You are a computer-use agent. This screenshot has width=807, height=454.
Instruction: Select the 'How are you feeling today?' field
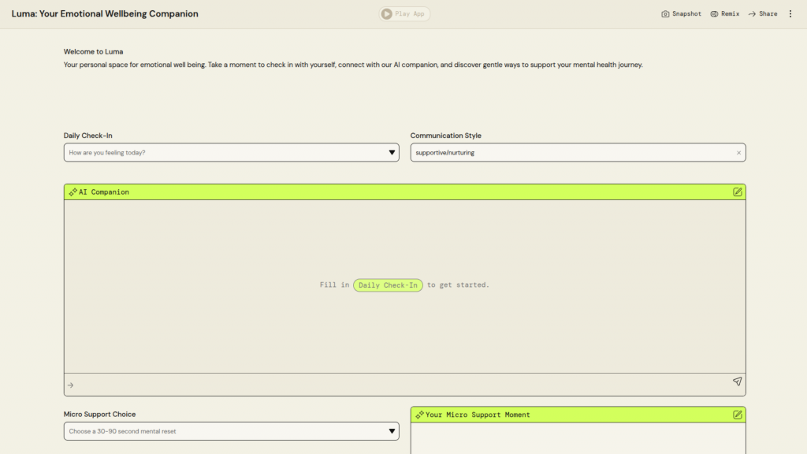coord(221,153)
